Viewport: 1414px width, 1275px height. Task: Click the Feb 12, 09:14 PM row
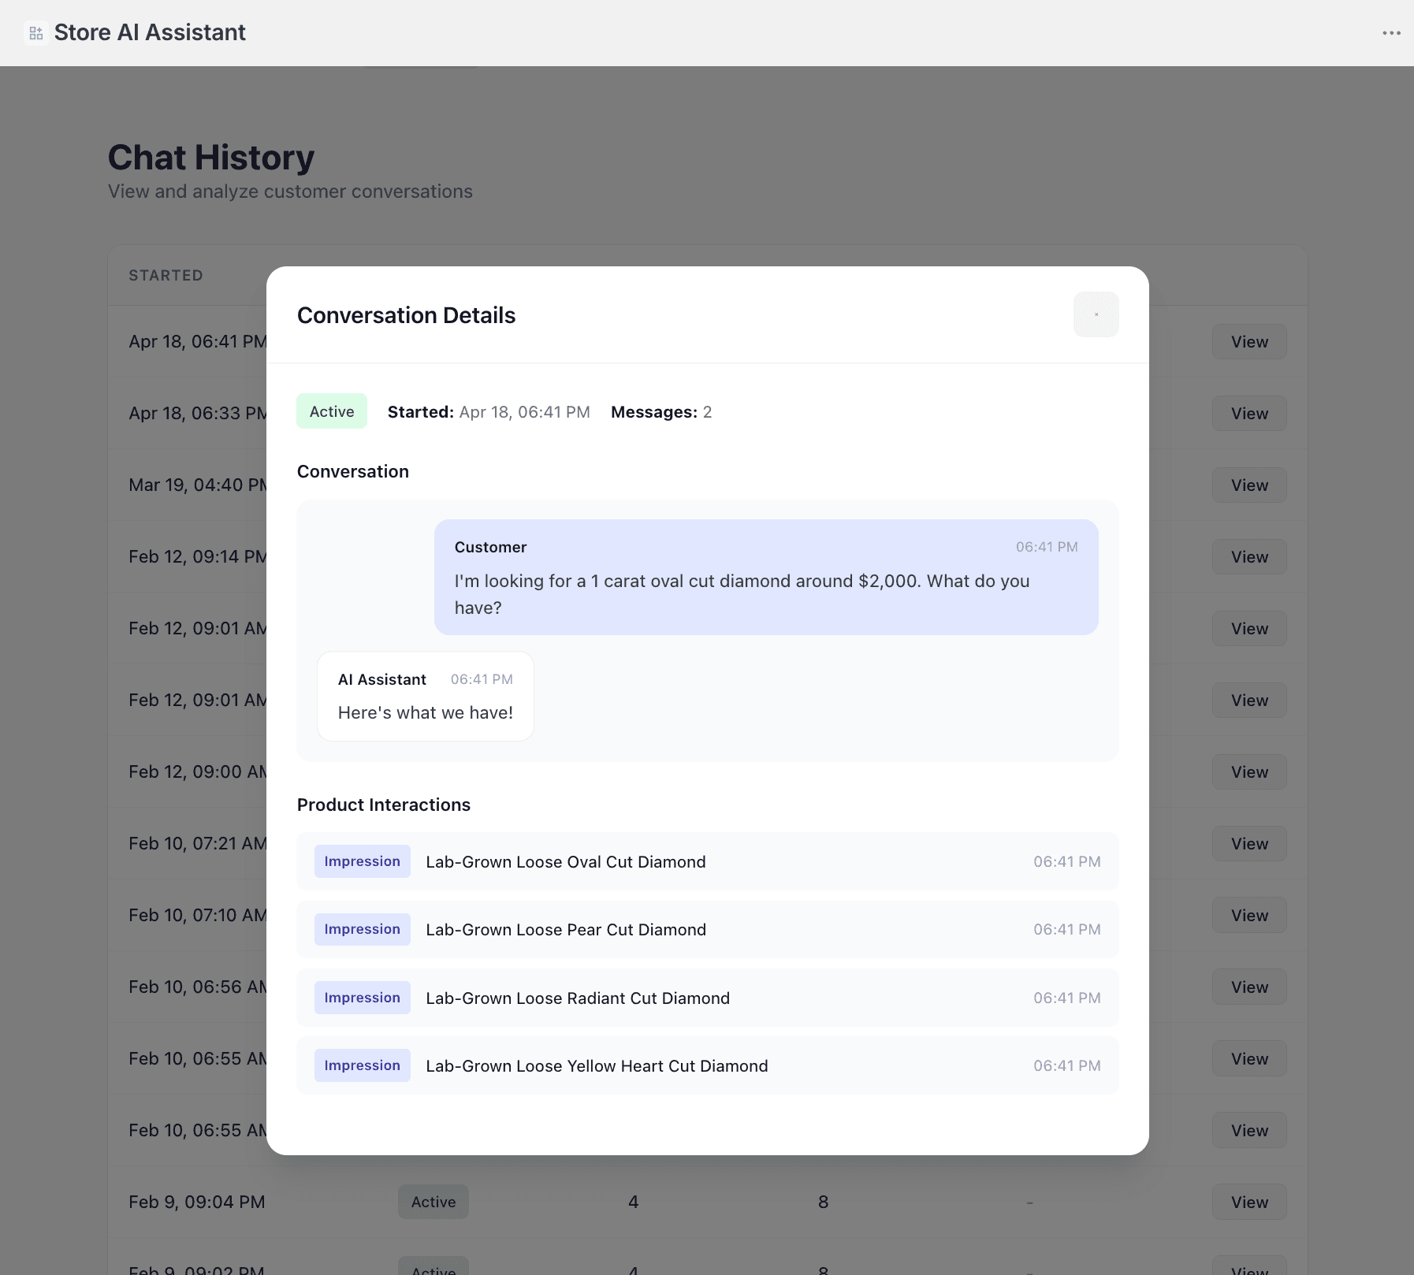point(197,556)
